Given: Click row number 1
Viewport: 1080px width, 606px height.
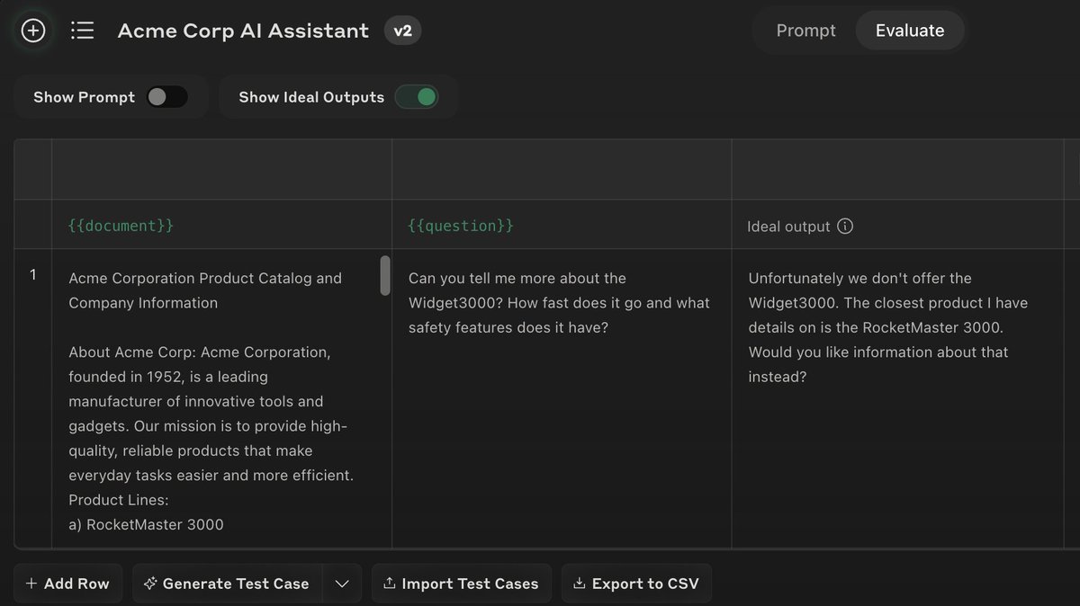Looking at the screenshot, I should point(33,275).
